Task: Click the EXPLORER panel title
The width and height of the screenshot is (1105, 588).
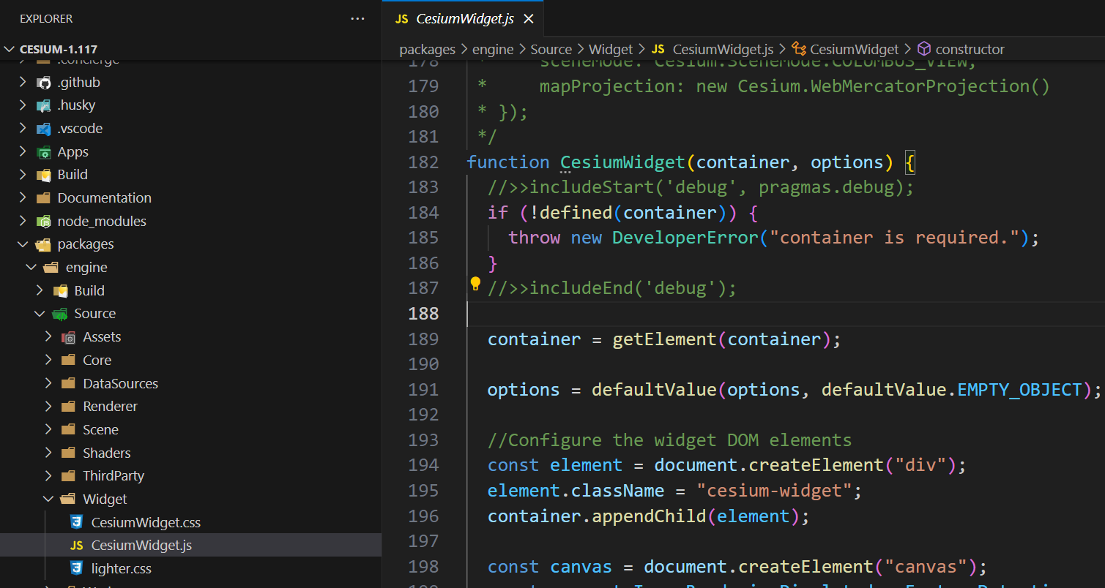Action: pyautogui.click(x=46, y=19)
